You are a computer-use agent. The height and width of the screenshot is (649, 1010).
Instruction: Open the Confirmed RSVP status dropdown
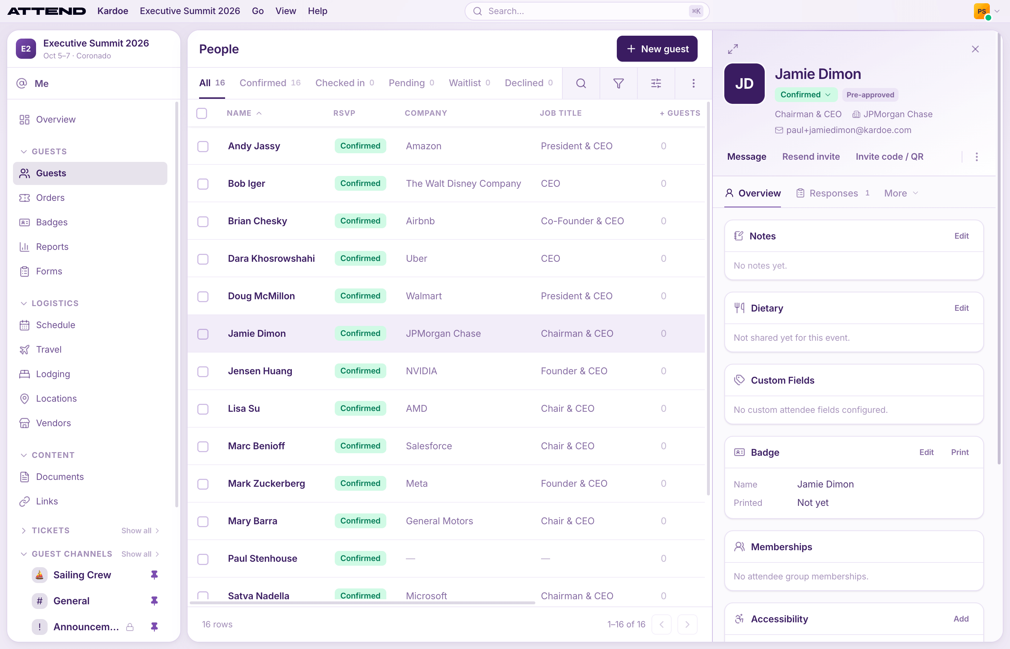[805, 95]
